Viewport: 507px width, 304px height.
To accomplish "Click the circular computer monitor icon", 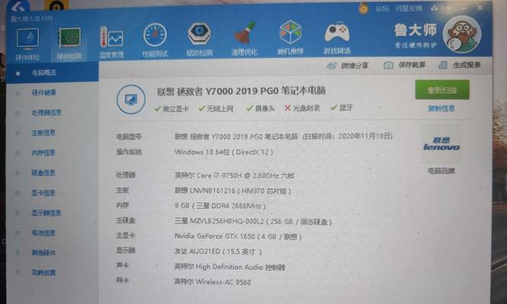I will [x=131, y=100].
